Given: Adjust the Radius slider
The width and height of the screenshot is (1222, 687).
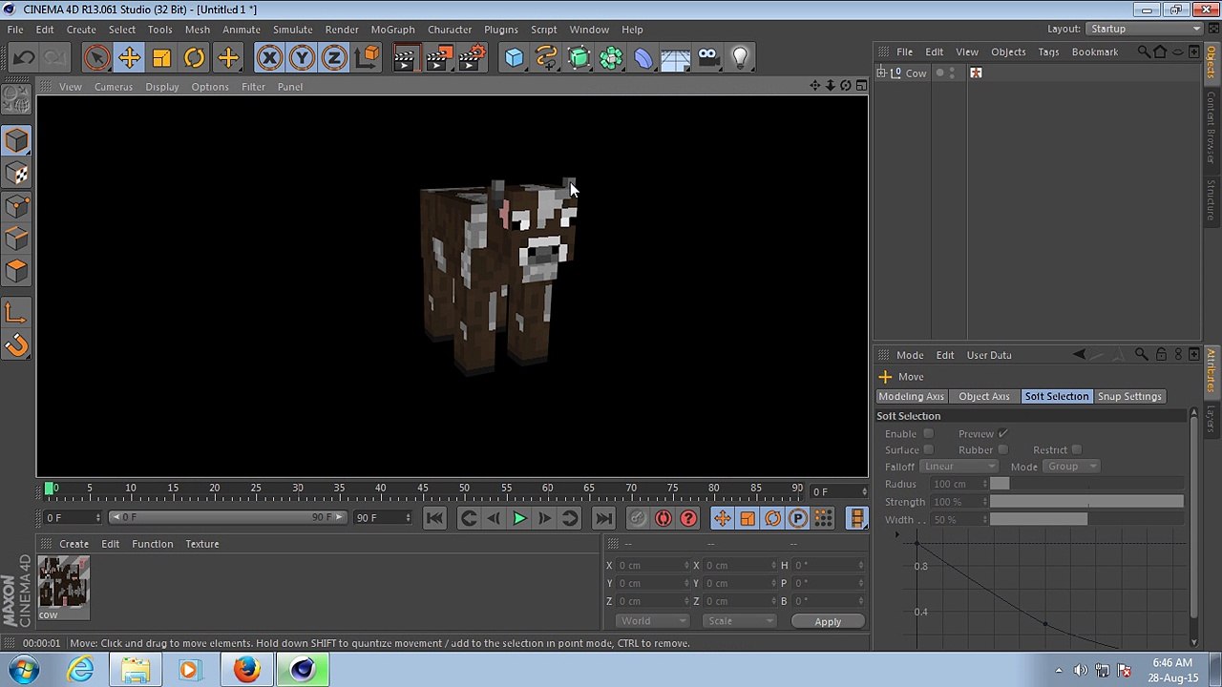Looking at the screenshot, I should (x=1086, y=484).
